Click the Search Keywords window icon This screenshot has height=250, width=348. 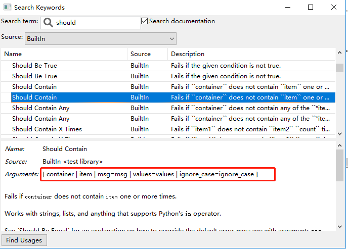click(x=7, y=7)
